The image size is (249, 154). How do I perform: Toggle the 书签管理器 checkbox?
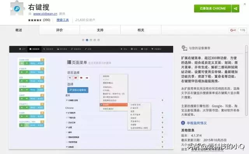(67, 142)
